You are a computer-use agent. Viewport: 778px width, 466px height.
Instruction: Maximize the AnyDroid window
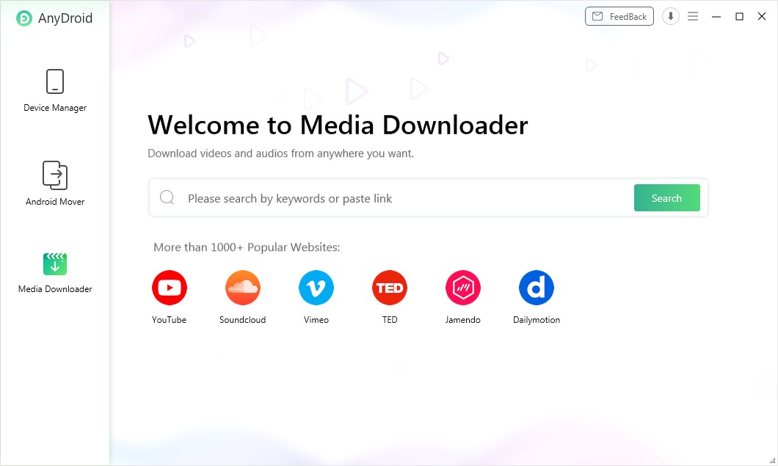[x=739, y=16]
